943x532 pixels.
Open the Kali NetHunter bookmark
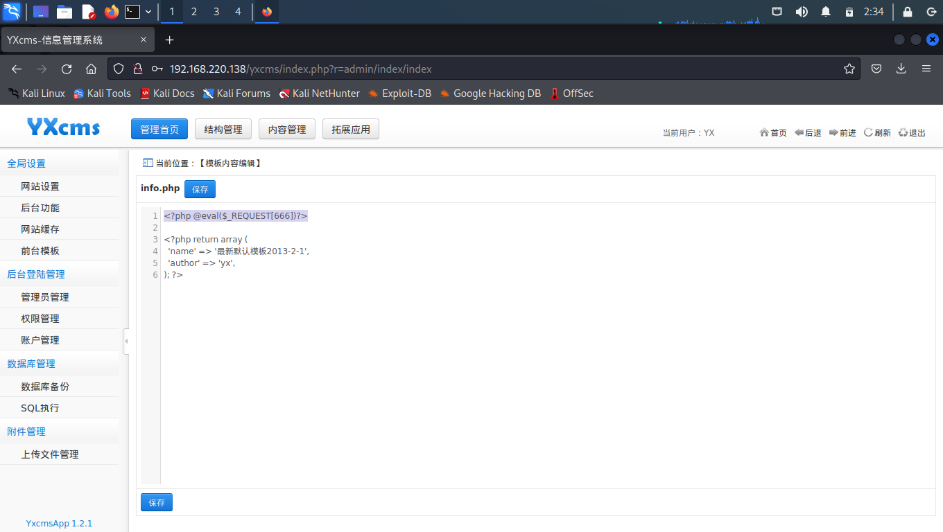(x=320, y=94)
